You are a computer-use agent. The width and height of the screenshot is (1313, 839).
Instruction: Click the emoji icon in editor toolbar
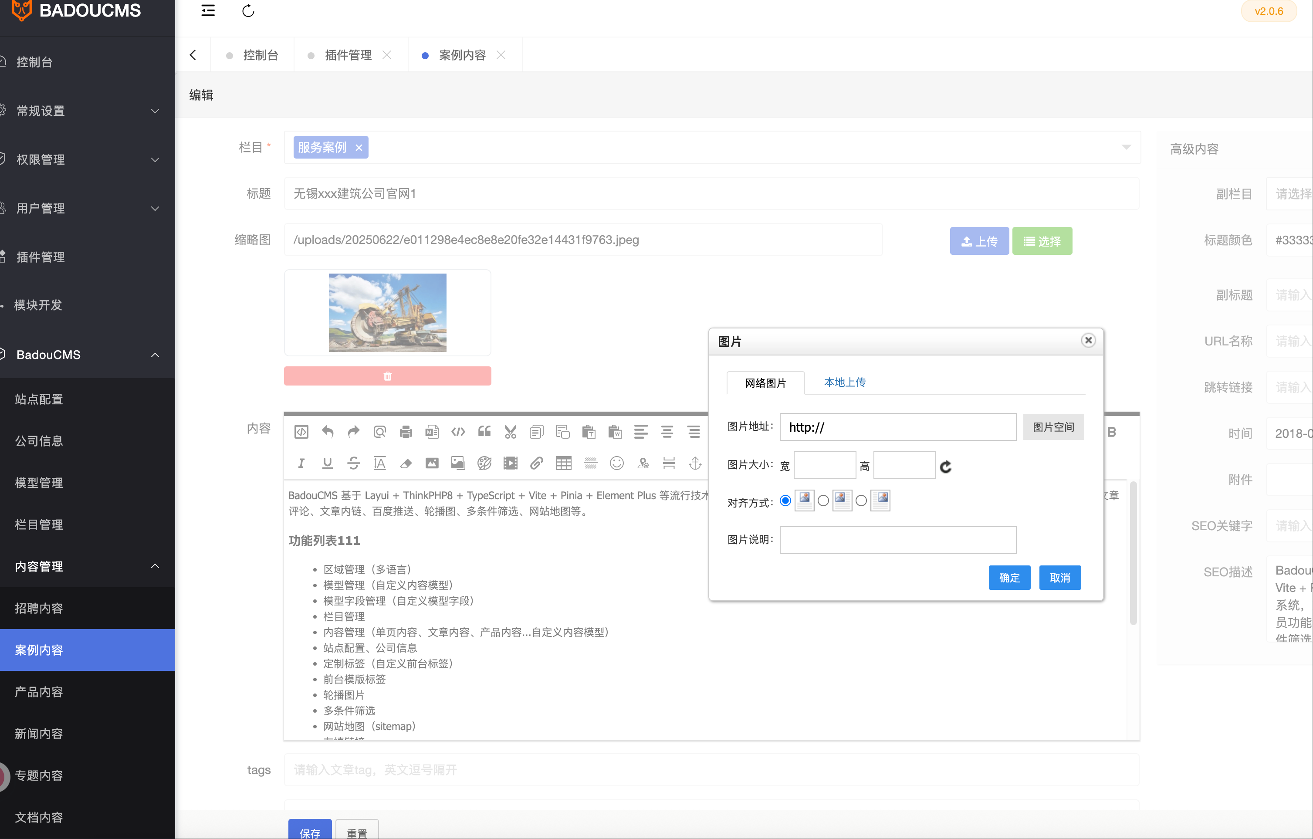(x=617, y=463)
